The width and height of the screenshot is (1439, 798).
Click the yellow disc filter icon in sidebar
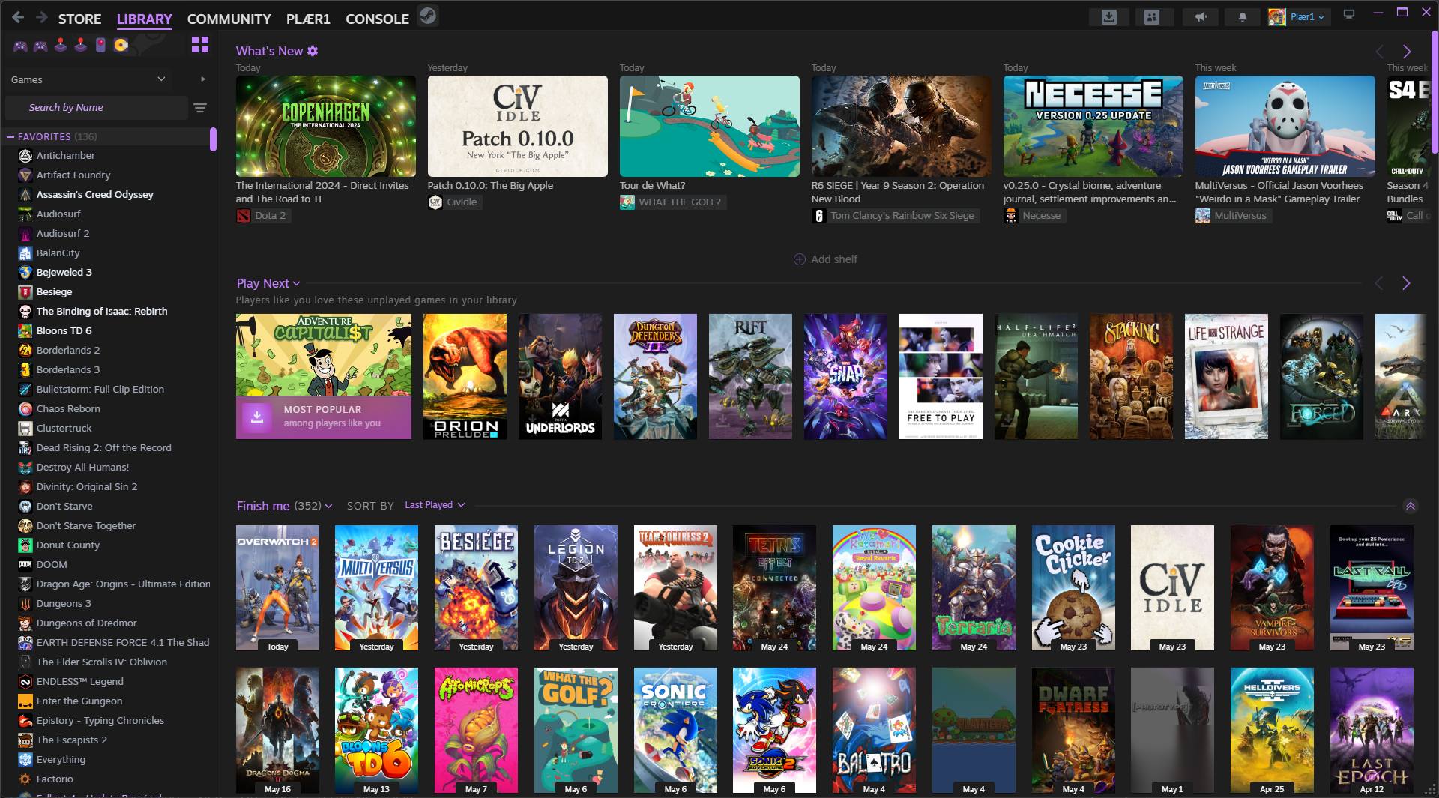[121, 46]
